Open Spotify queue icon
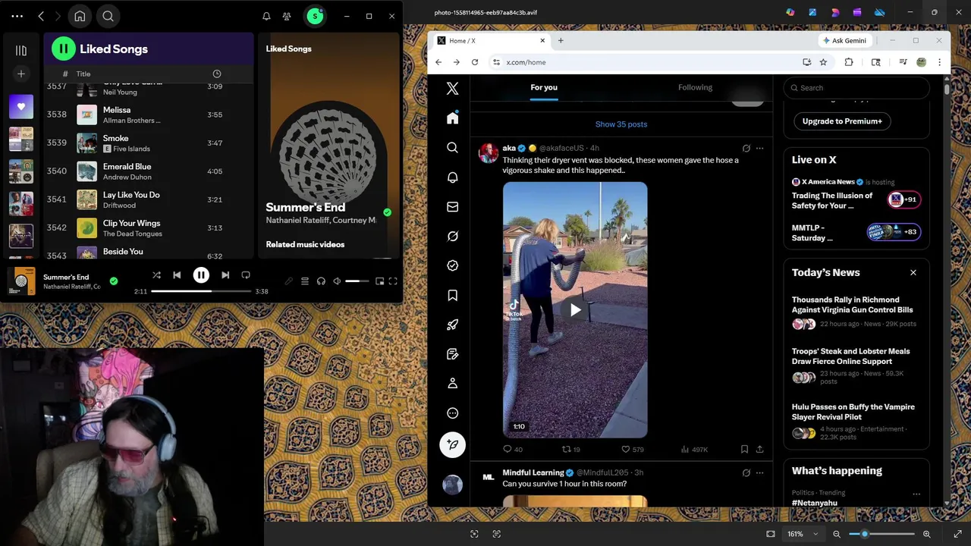Viewport: 971px width, 546px height. point(305,281)
